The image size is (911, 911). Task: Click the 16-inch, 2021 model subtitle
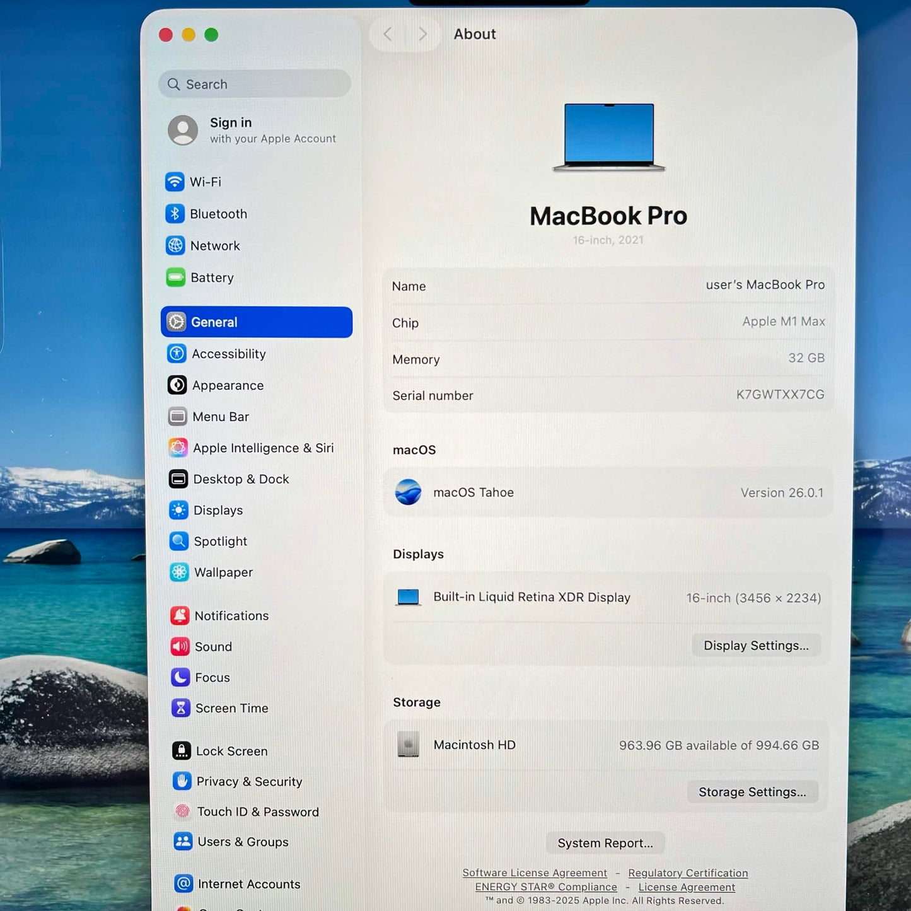pos(608,240)
